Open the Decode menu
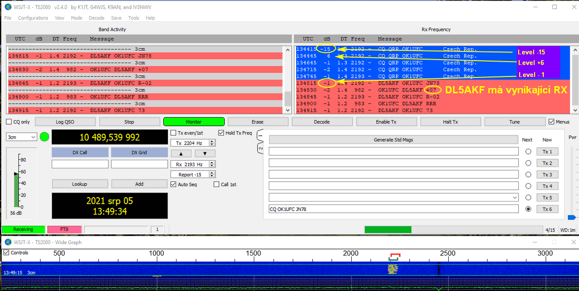Image resolution: width=579 pixels, height=291 pixels. [96, 18]
